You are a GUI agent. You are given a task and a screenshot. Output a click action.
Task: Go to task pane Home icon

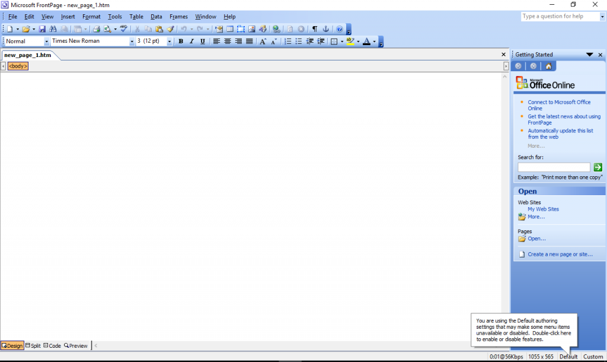click(x=548, y=66)
